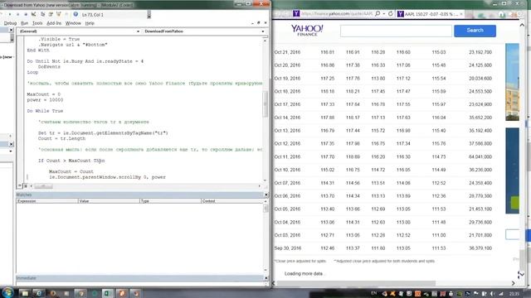This screenshot has height=298, width=531.
Task: Click horizontal scrollbar right arrow in browser
Action: point(513,283)
